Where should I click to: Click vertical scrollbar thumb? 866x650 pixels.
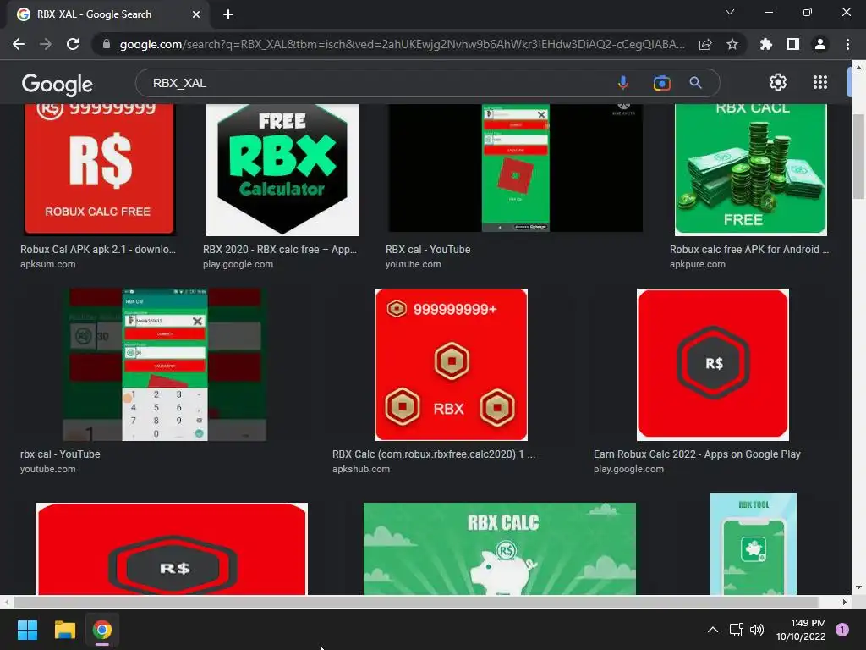click(x=858, y=157)
